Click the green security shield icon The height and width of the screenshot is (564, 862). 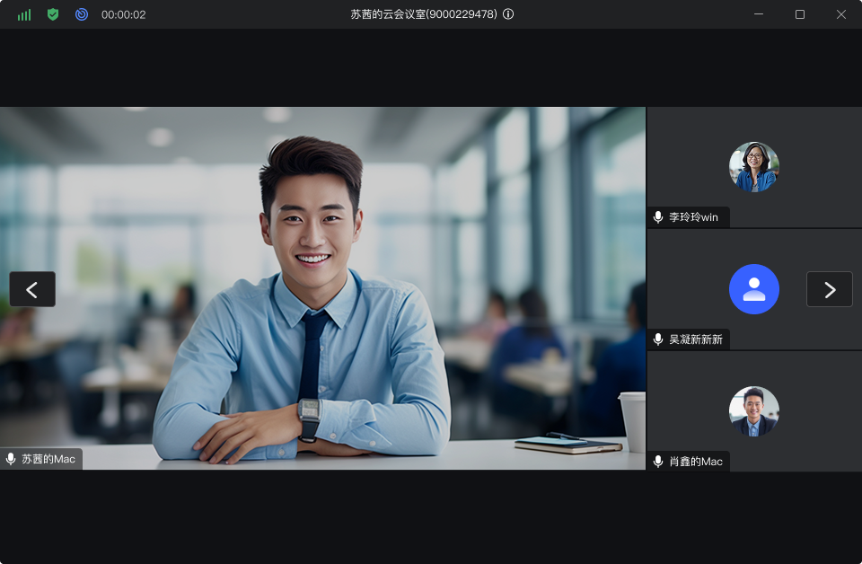point(53,14)
